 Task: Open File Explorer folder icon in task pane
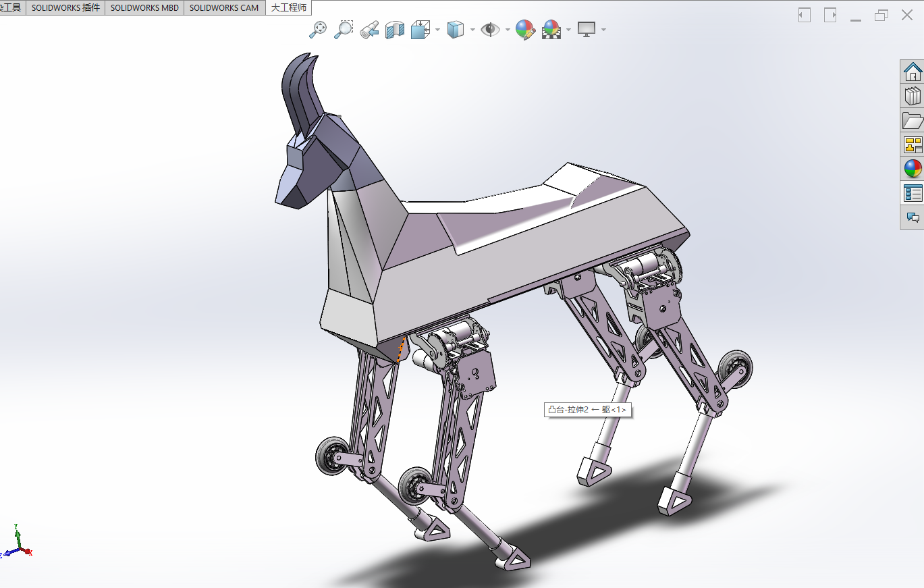point(913,120)
